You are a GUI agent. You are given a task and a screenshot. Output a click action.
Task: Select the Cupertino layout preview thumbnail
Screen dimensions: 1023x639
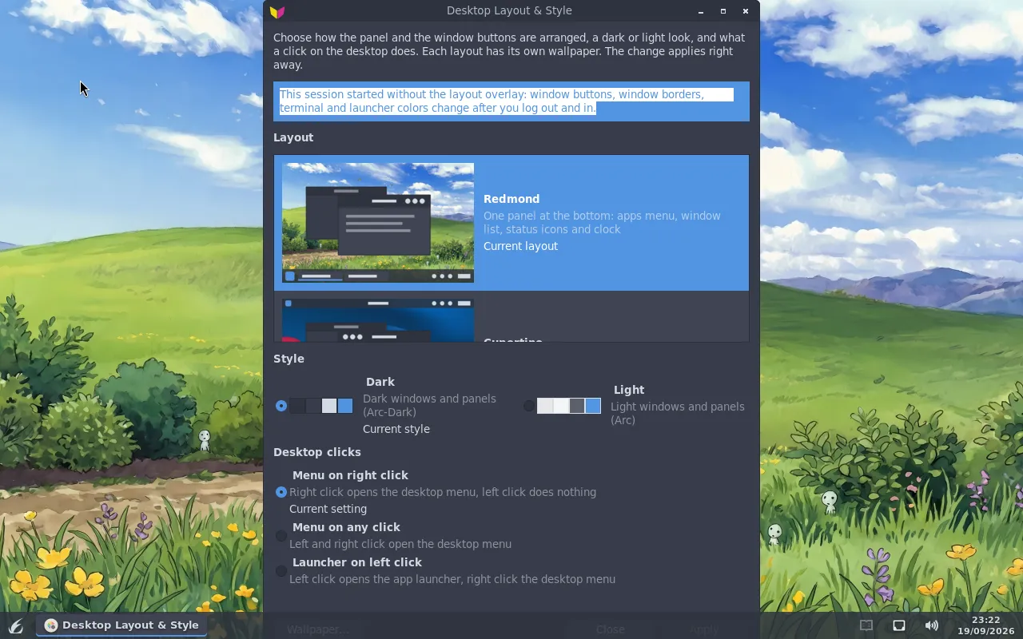click(x=378, y=320)
